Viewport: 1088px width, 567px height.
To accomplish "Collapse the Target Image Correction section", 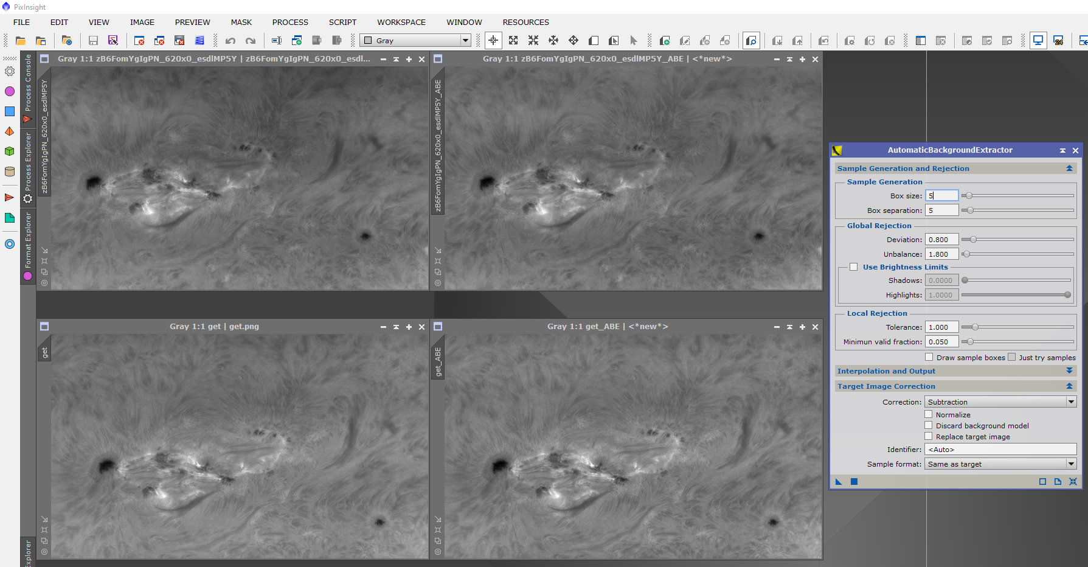I will [x=1069, y=386].
